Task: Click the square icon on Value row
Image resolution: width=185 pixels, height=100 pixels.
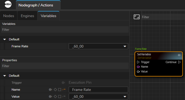Action: [60, 97]
